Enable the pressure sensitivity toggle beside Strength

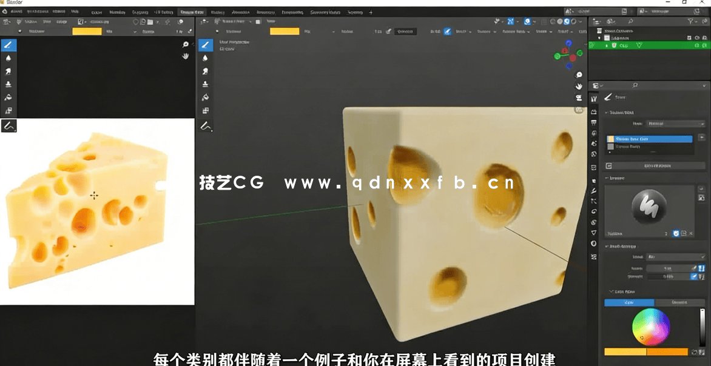pyautogui.click(x=693, y=277)
